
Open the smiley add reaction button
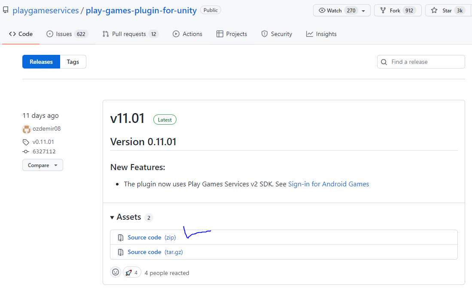(x=116, y=272)
